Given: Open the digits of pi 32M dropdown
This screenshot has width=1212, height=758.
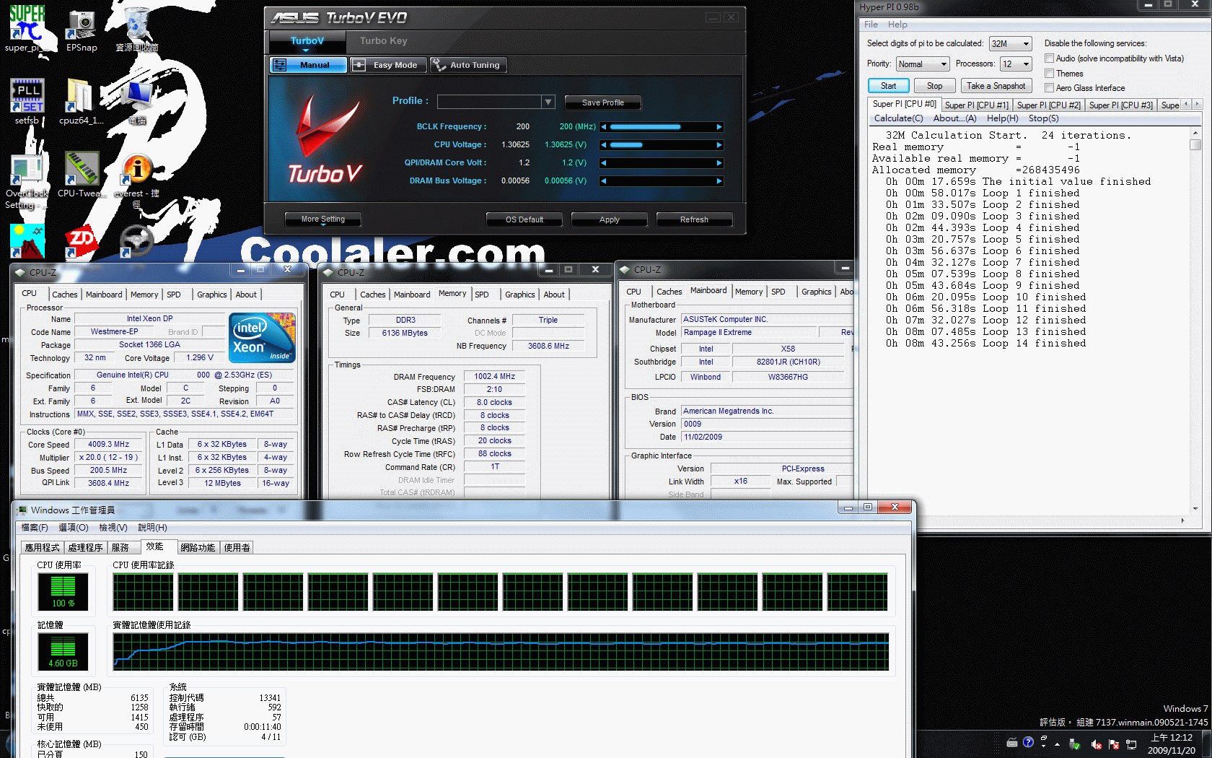Looking at the screenshot, I should click(x=1011, y=44).
